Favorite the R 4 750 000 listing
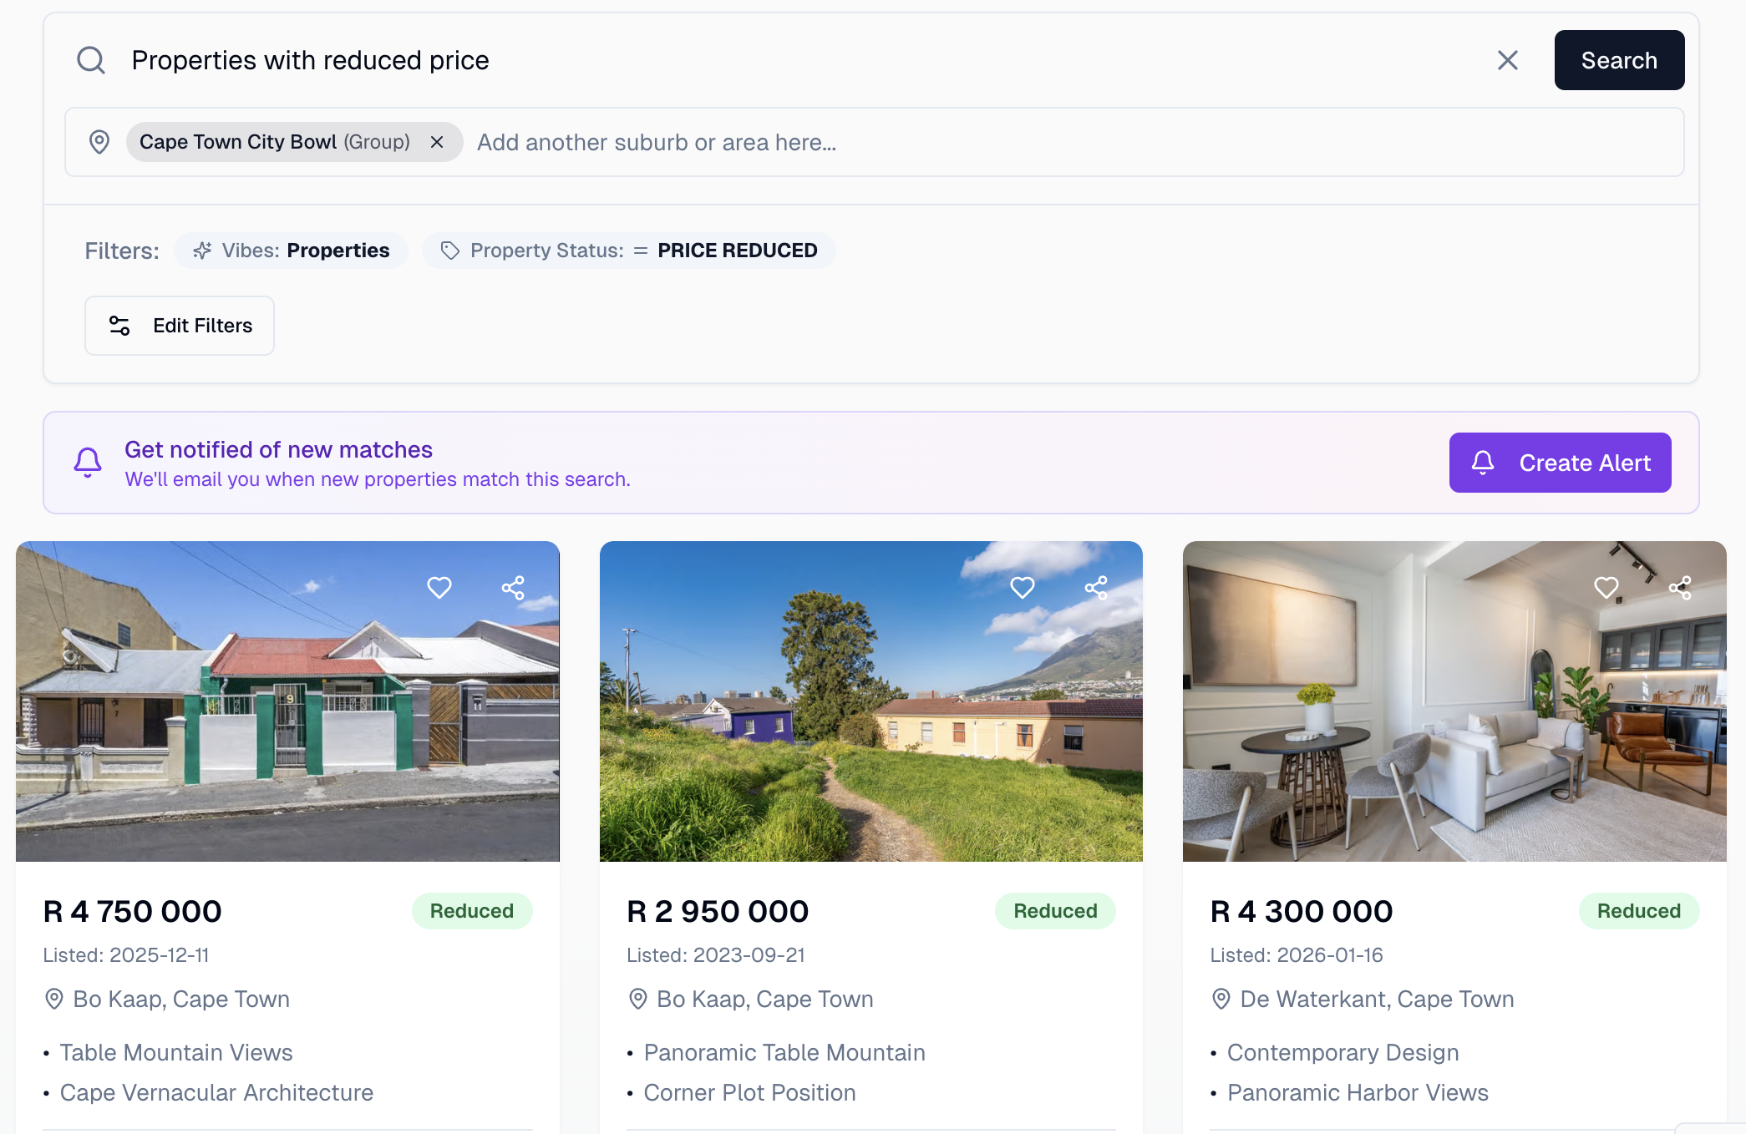Viewport: 1746px width, 1134px height. pyautogui.click(x=439, y=588)
